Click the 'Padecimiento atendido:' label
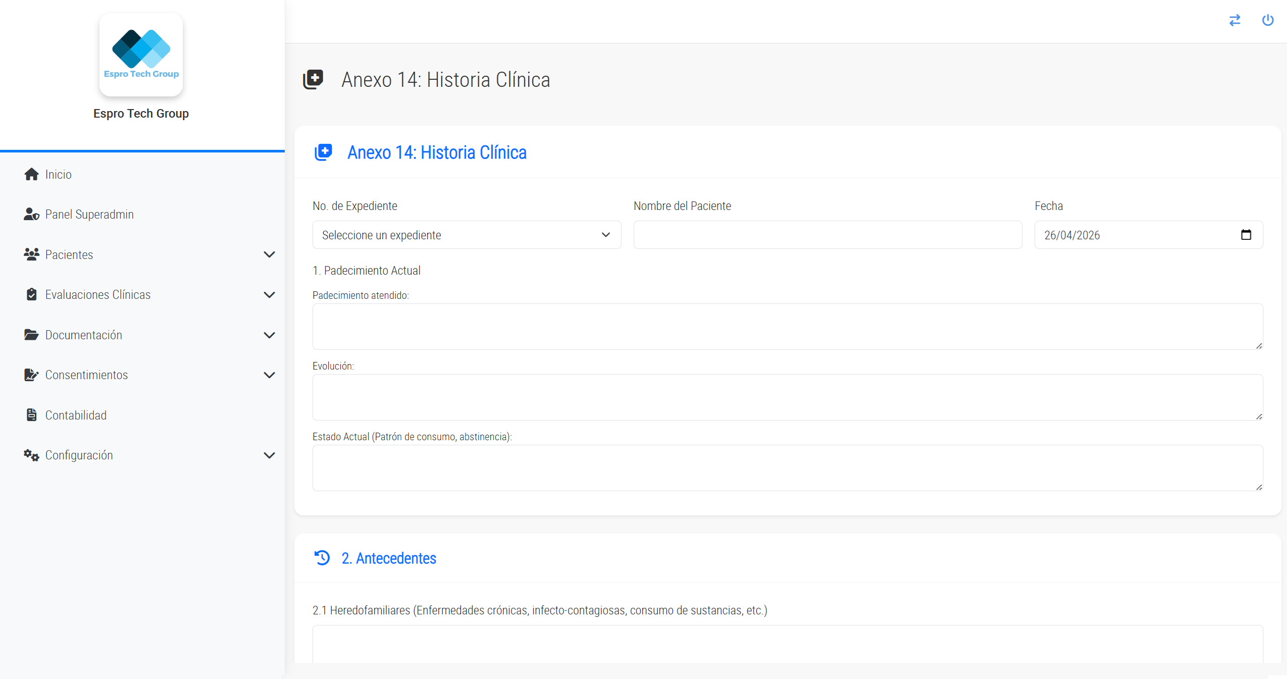Image resolution: width=1287 pixels, height=679 pixels. (x=361, y=295)
